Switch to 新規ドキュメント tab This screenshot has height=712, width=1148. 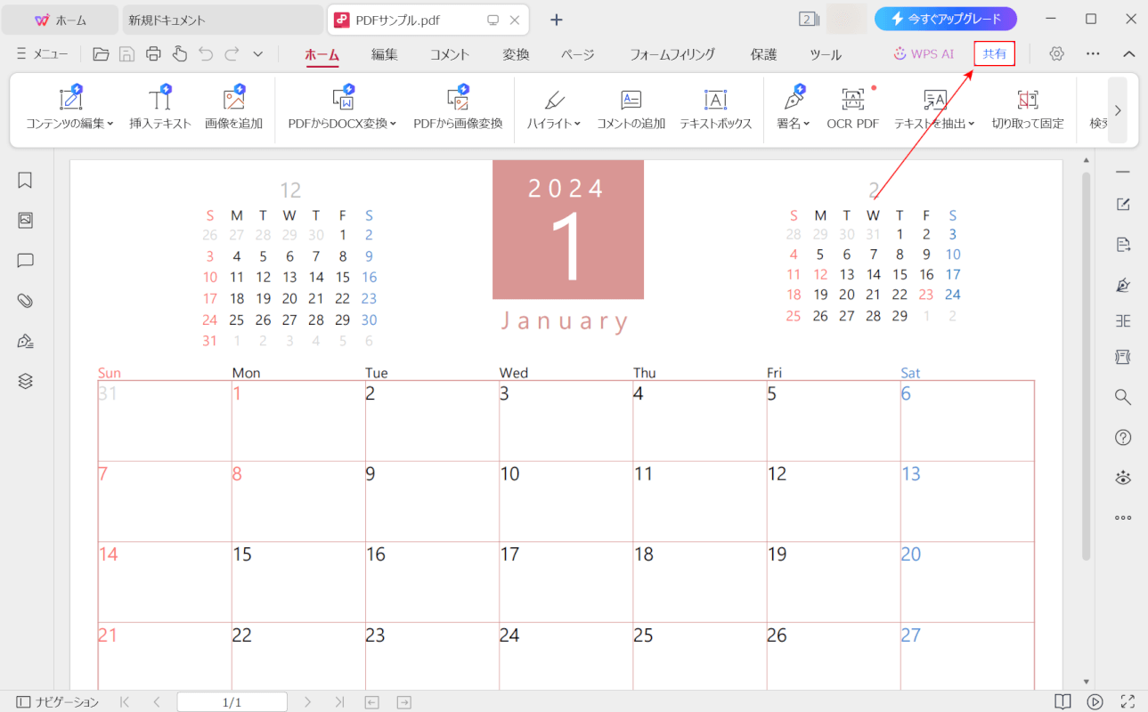tap(223, 20)
